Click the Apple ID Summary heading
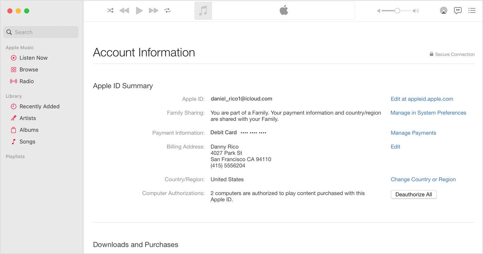This screenshot has height=254, width=483. (123, 86)
